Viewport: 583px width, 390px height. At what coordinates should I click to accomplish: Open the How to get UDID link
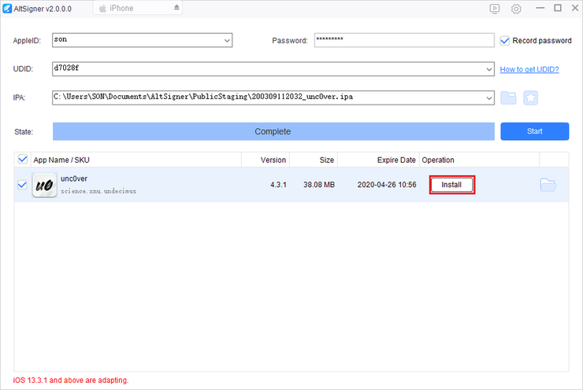529,69
